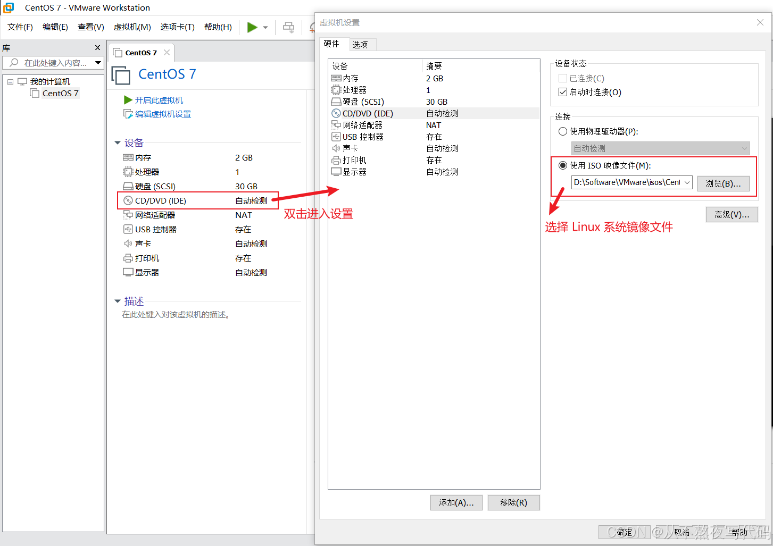Click the USB 控制器 icon in main device list
The height and width of the screenshot is (546, 773).
[x=128, y=229]
